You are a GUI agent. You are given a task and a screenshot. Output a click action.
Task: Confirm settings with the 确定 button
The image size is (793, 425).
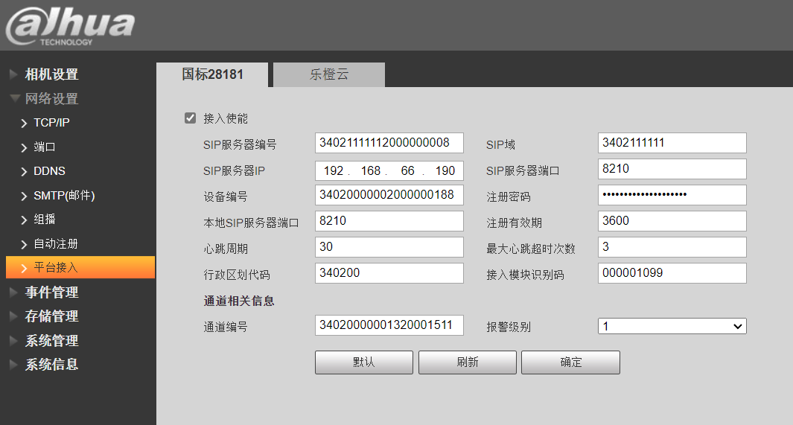point(570,362)
